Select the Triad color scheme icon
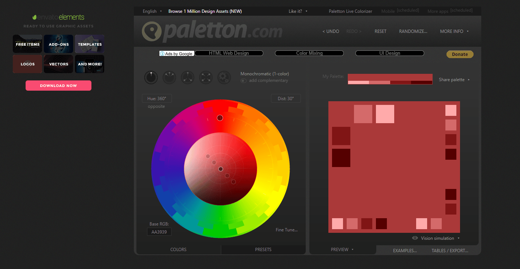 (188, 77)
